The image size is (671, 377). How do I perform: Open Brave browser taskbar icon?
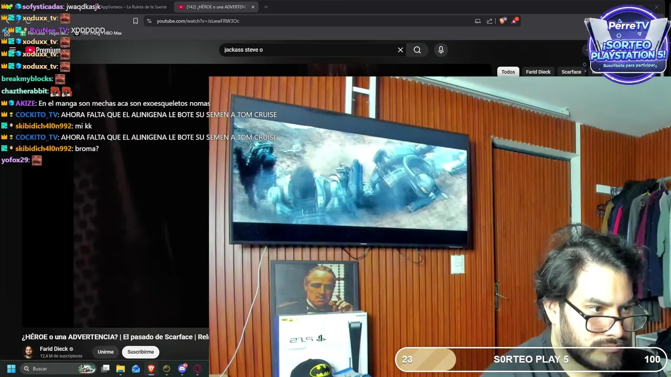[x=151, y=369]
